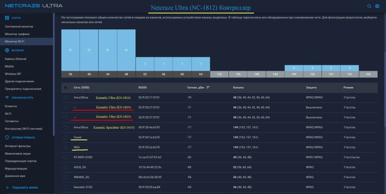Click the Статус section dashboard icon
This screenshot has width=386, height=194.
click(7, 18)
